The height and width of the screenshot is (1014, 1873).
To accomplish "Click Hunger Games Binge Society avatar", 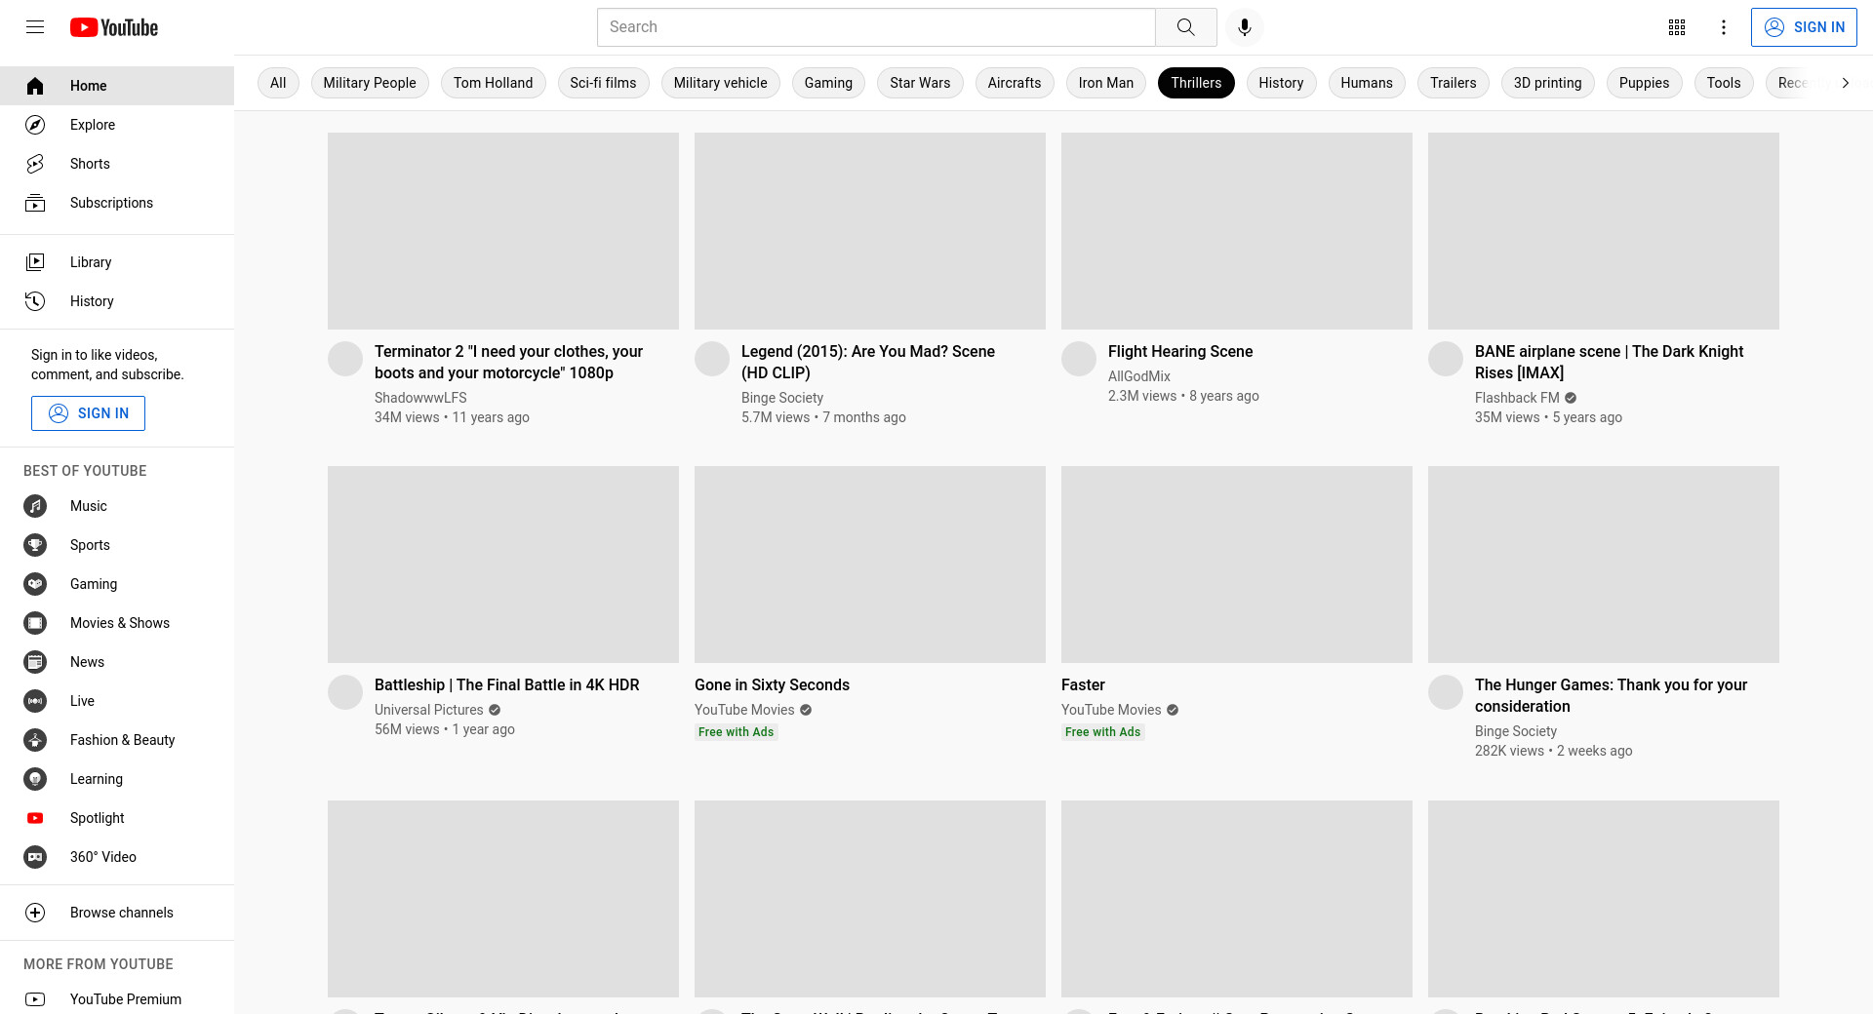I will click(1446, 692).
